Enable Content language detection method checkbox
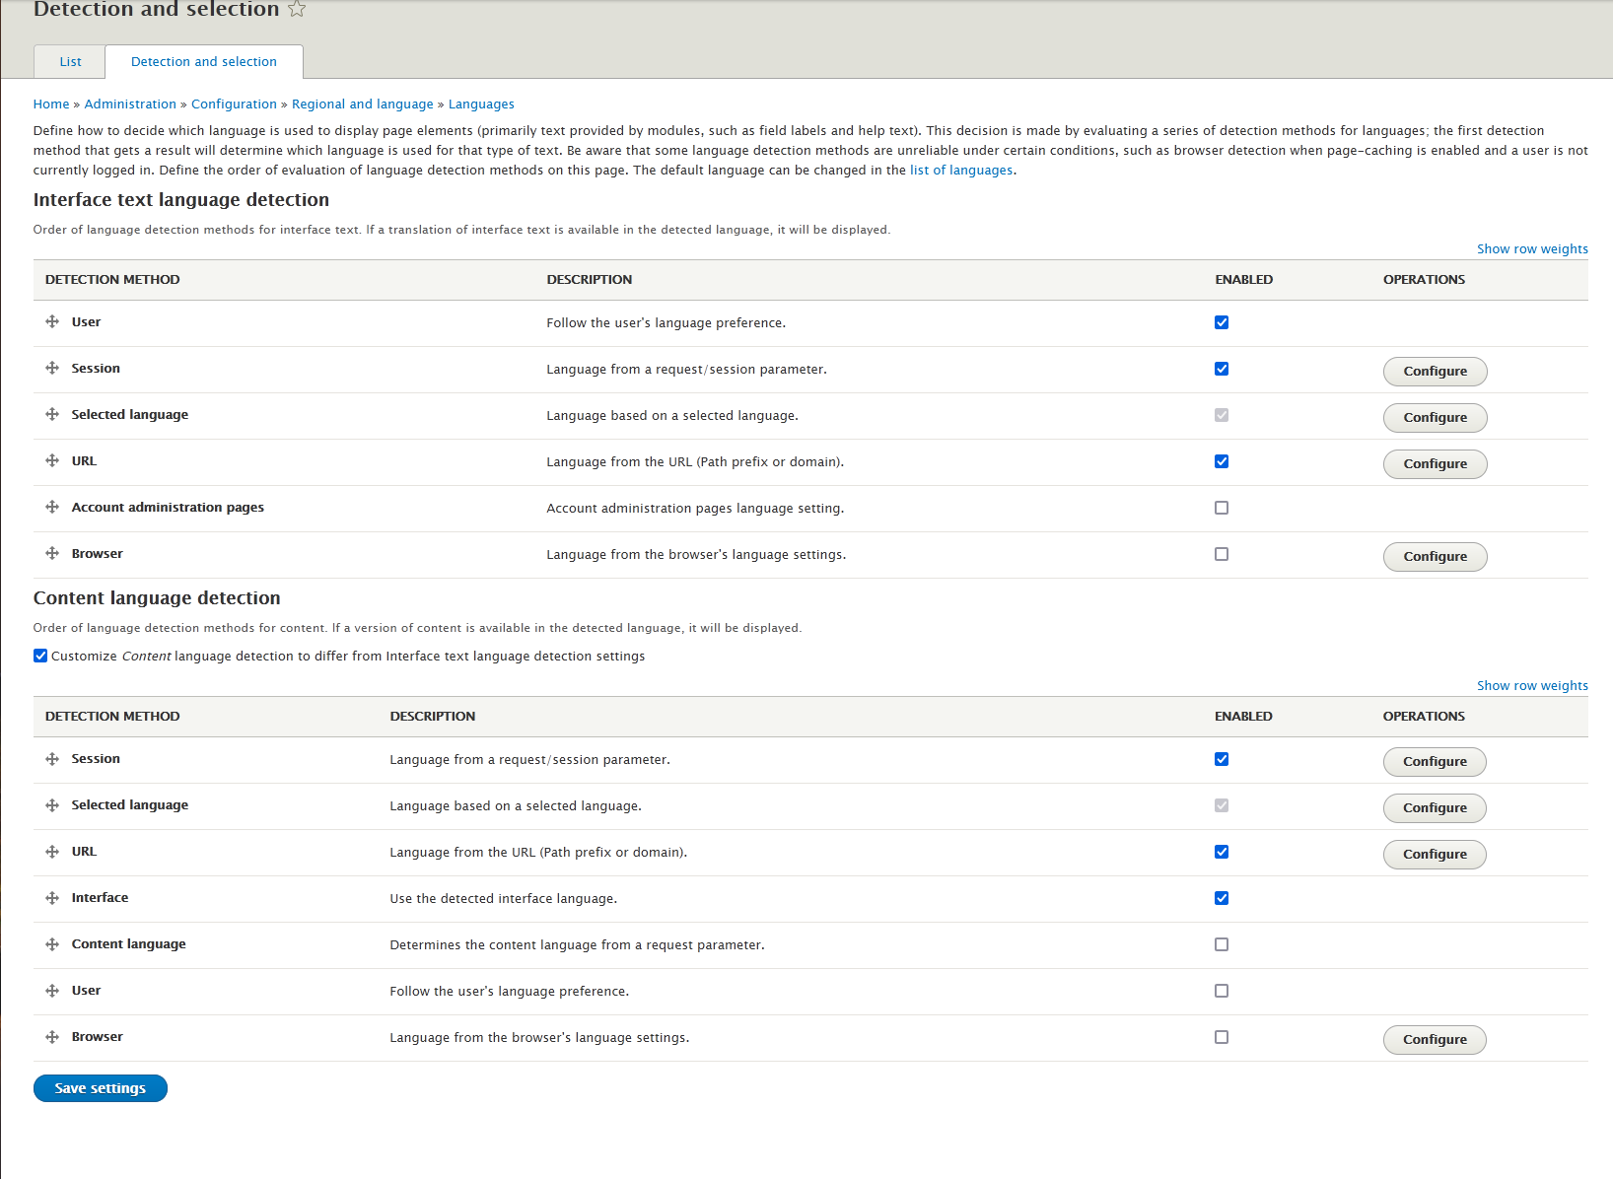The width and height of the screenshot is (1613, 1179). 1222,944
